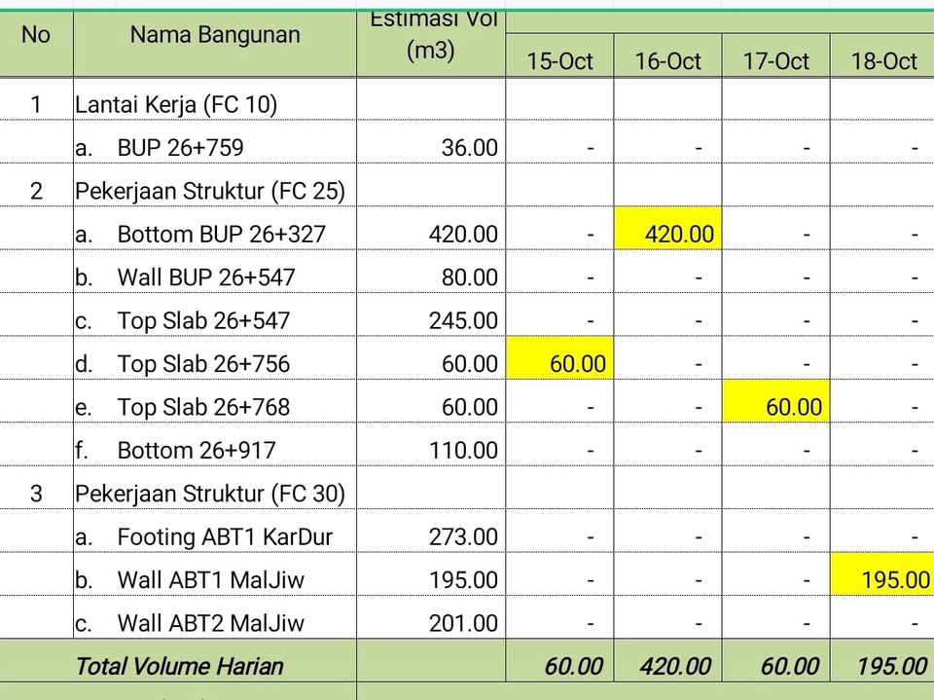Select the 'No' column header cell
The image size is (934, 700).
point(36,44)
